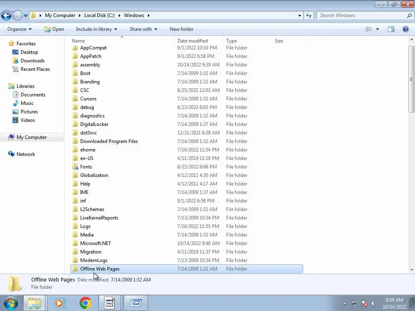This screenshot has width=415, height=311.
Task: Select the Branding folder
Action: [x=90, y=82]
